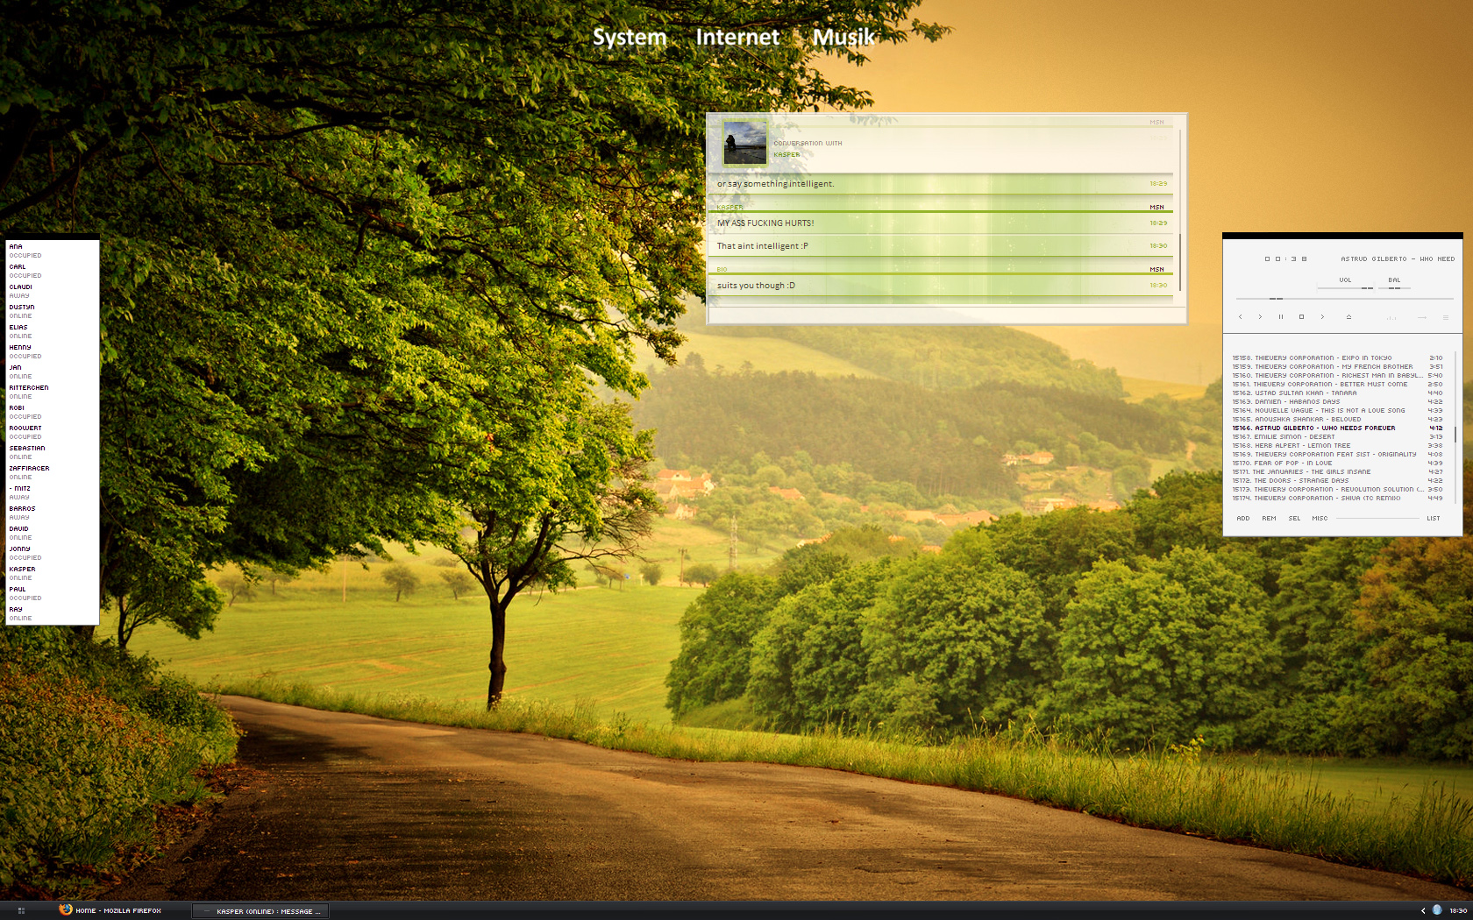Viewport: 1473px width, 920px height.
Task: Open the Internet menu at top
Action: 737,37
